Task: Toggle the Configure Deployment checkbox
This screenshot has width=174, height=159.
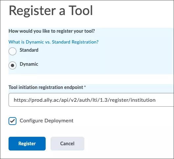Action: click(x=12, y=121)
